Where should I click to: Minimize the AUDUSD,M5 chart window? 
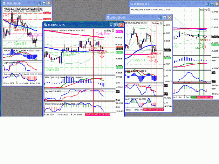click(x=160, y=17)
